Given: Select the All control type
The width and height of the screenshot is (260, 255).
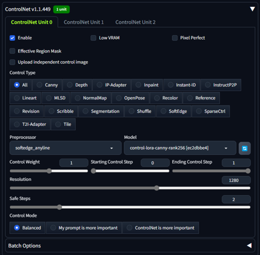Looking at the screenshot, I should (20, 85).
